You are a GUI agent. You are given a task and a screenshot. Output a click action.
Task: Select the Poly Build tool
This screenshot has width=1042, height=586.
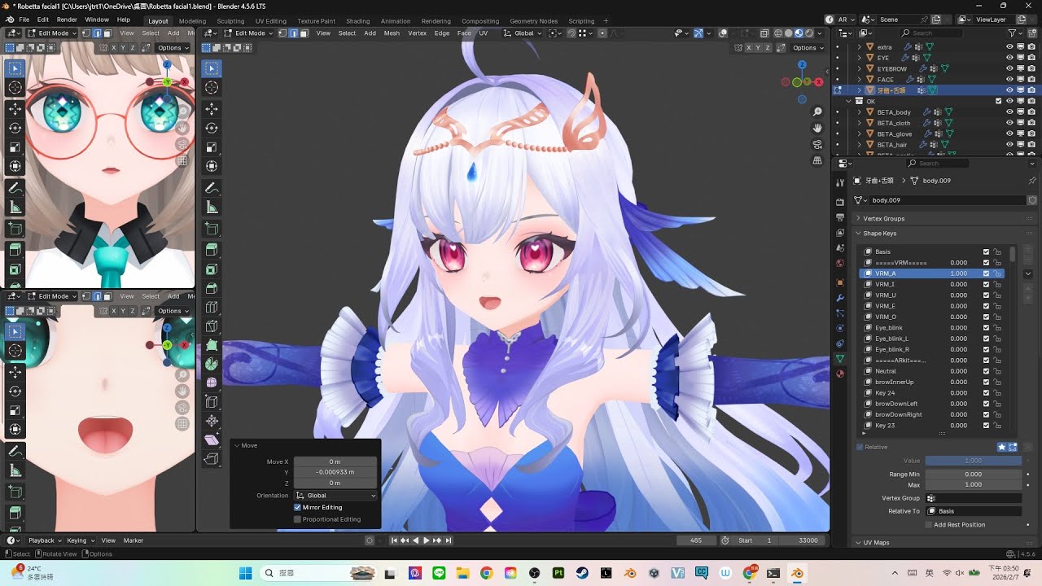[x=212, y=347]
